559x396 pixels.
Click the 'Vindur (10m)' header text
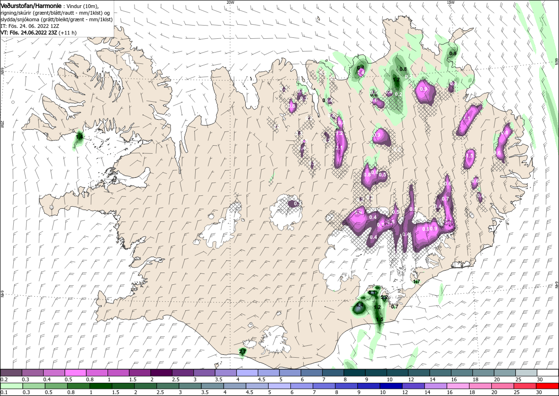tap(83, 7)
